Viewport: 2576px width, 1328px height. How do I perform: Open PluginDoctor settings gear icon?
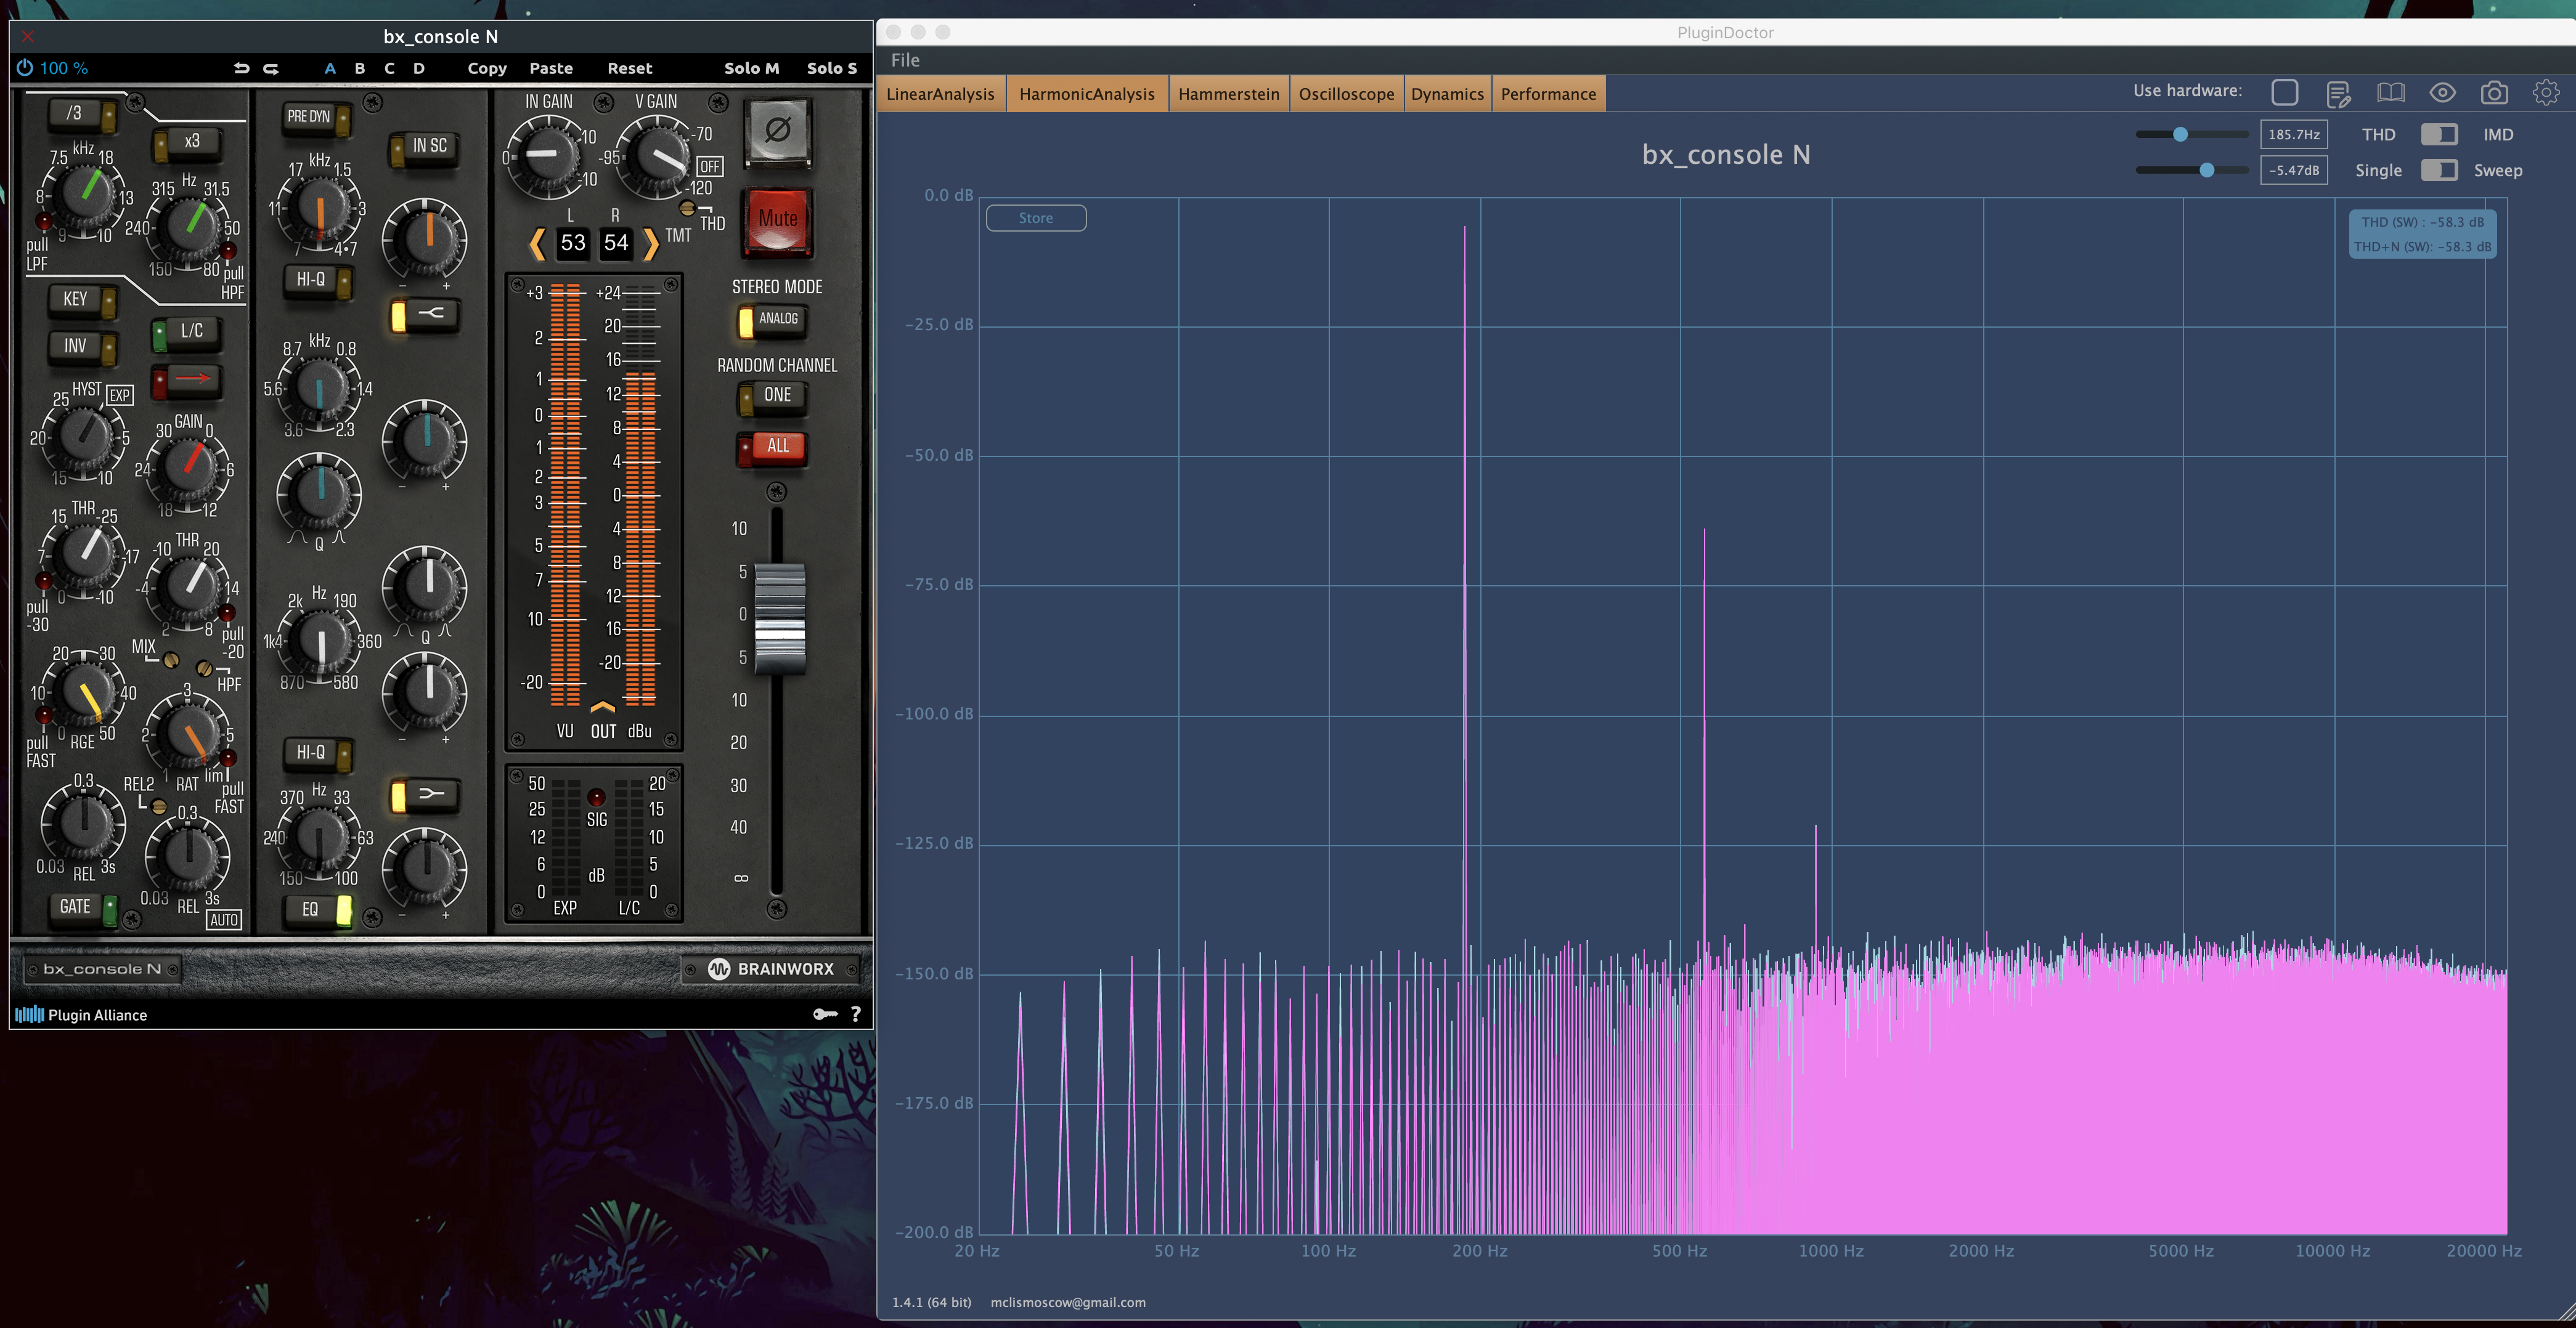pos(2546,93)
